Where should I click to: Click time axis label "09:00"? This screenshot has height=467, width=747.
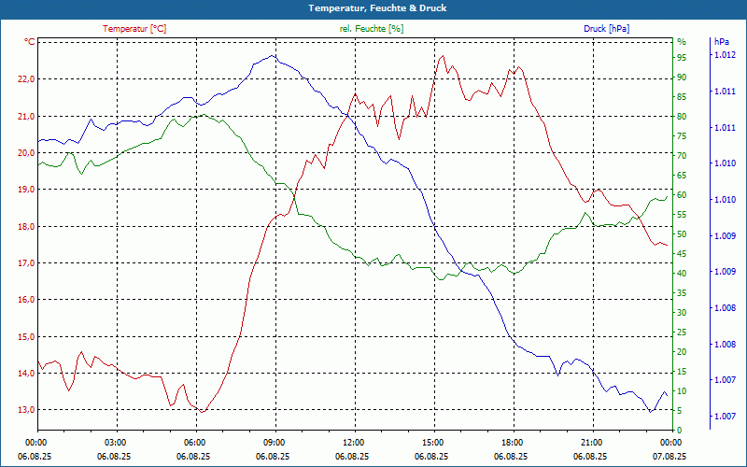(274, 443)
